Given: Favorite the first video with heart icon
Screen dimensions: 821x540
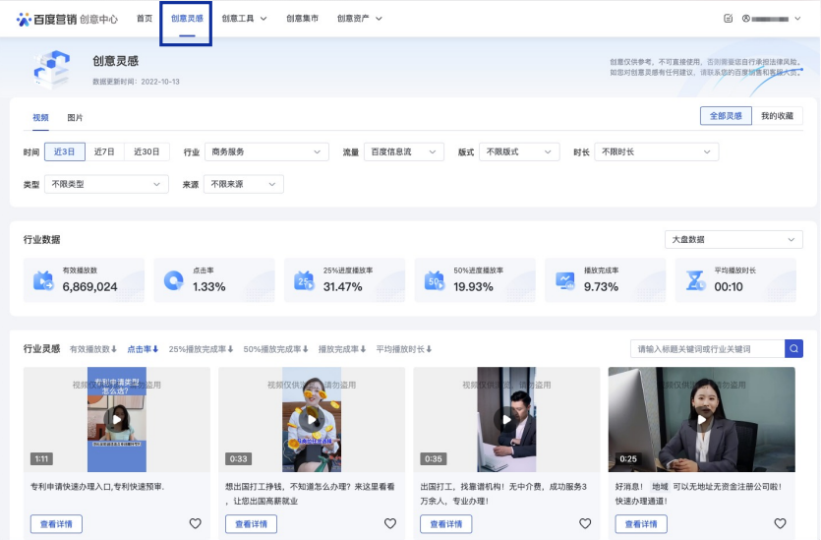Looking at the screenshot, I should [195, 523].
